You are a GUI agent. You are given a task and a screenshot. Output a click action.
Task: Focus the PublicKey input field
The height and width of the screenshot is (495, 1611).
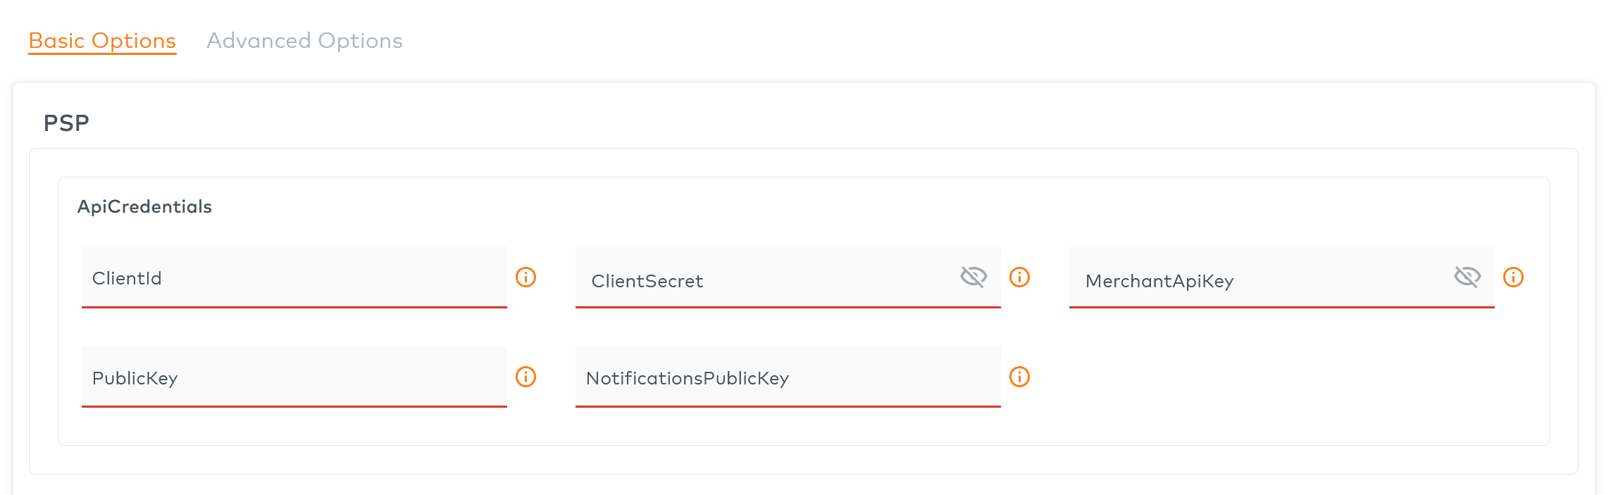pyautogui.click(x=294, y=377)
